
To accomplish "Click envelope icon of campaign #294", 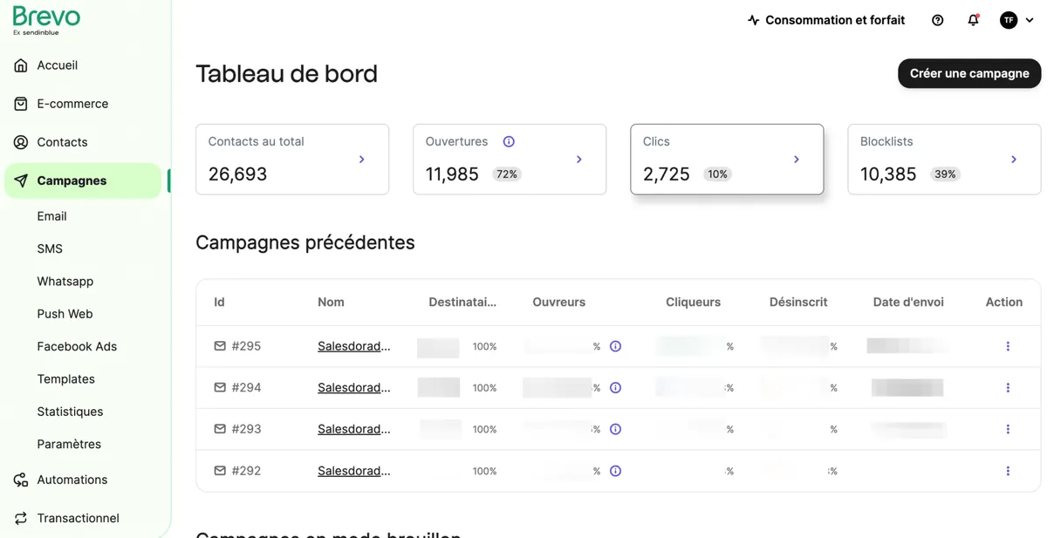I will tap(220, 387).
